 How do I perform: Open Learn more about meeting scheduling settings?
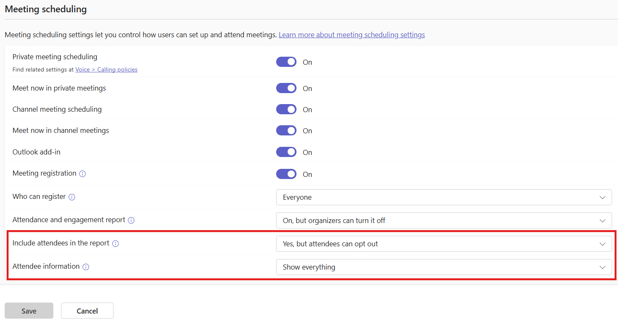[x=352, y=35]
